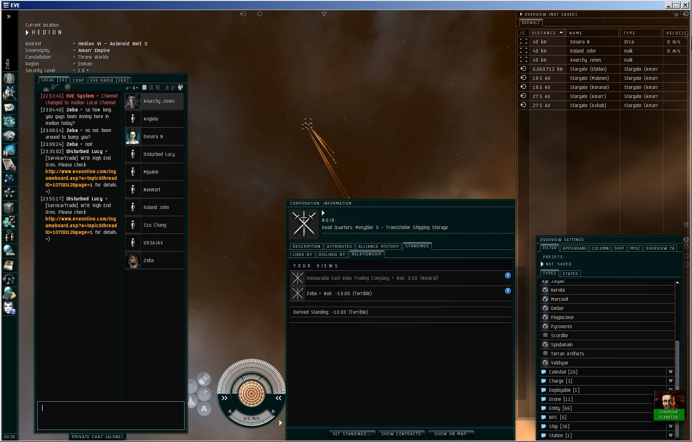Open the Disliked By sub-tab
The height and width of the screenshot is (442, 692).
click(x=332, y=254)
